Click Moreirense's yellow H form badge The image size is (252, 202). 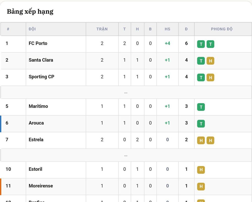[x=201, y=187]
